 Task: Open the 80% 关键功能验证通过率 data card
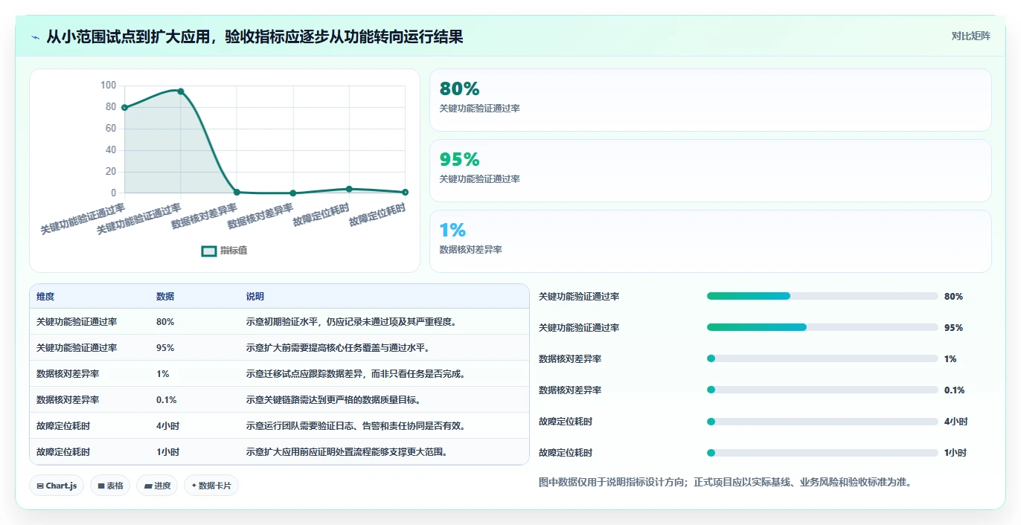click(x=711, y=100)
